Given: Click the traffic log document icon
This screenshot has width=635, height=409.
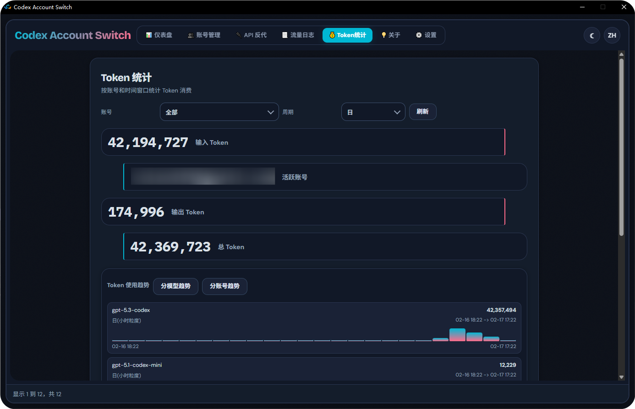Looking at the screenshot, I should point(285,35).
